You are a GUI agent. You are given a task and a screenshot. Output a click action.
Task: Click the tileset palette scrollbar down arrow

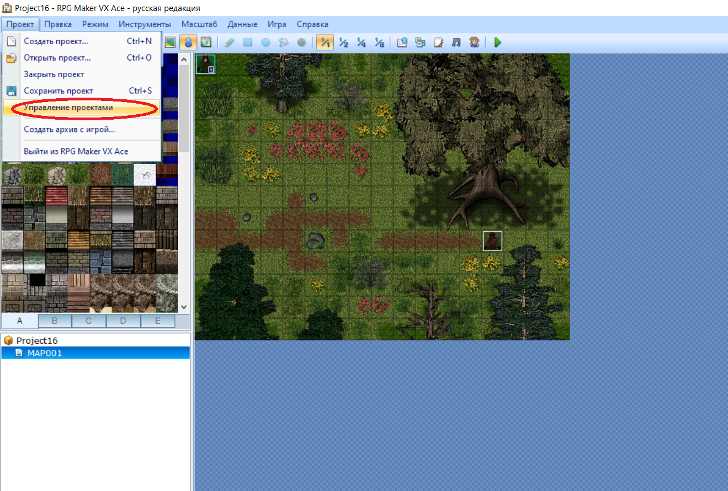[x=184, y=307]
